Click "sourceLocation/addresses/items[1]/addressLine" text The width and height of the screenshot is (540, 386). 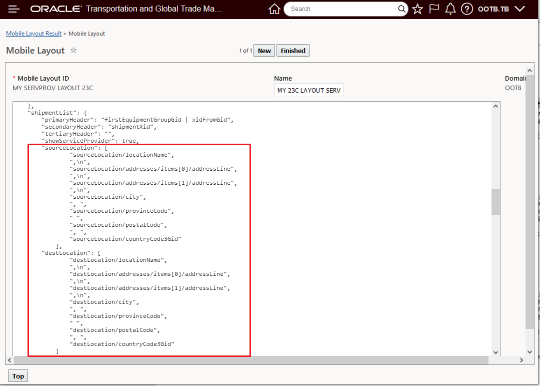153,183
